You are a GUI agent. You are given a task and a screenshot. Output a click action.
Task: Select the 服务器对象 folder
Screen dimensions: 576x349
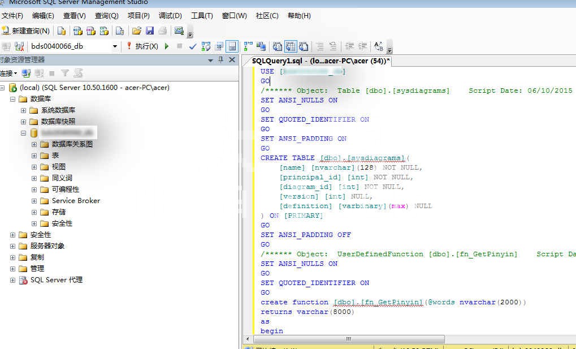(x=47, y=246)
